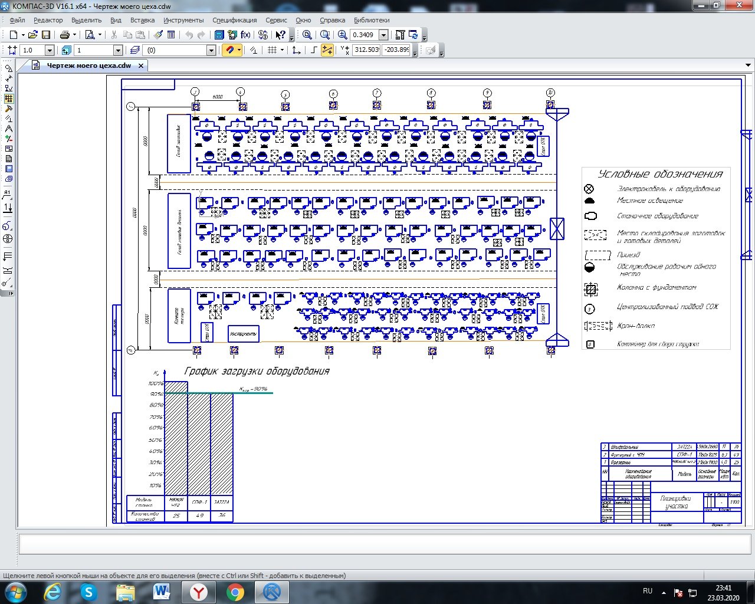The height and width of the screenshot is (604, 755).
Task: Click the Undo arrow icon
Action: (x=189, y=35)
